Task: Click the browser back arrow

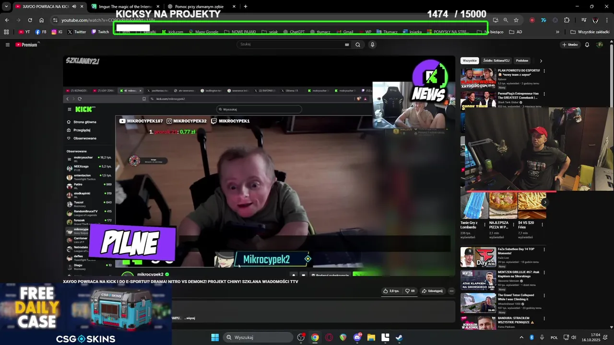Action: pos(7,20)
